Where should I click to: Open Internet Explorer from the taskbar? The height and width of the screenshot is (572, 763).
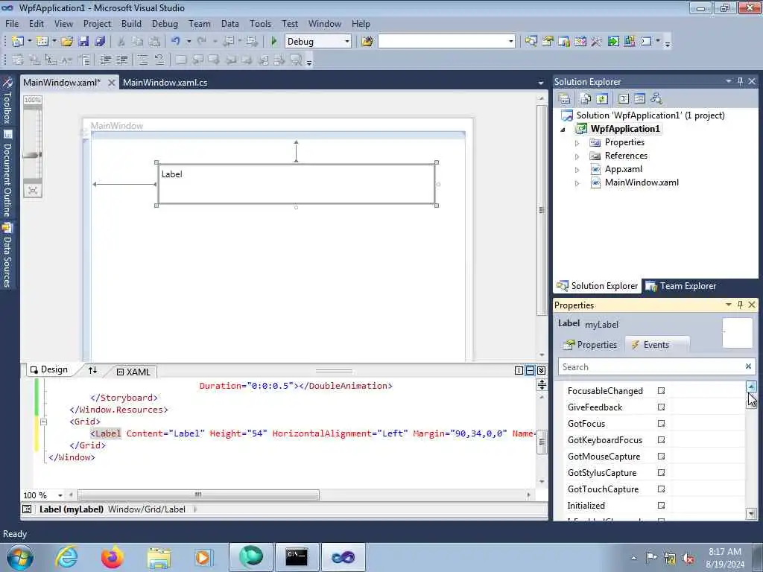[66, 557]
